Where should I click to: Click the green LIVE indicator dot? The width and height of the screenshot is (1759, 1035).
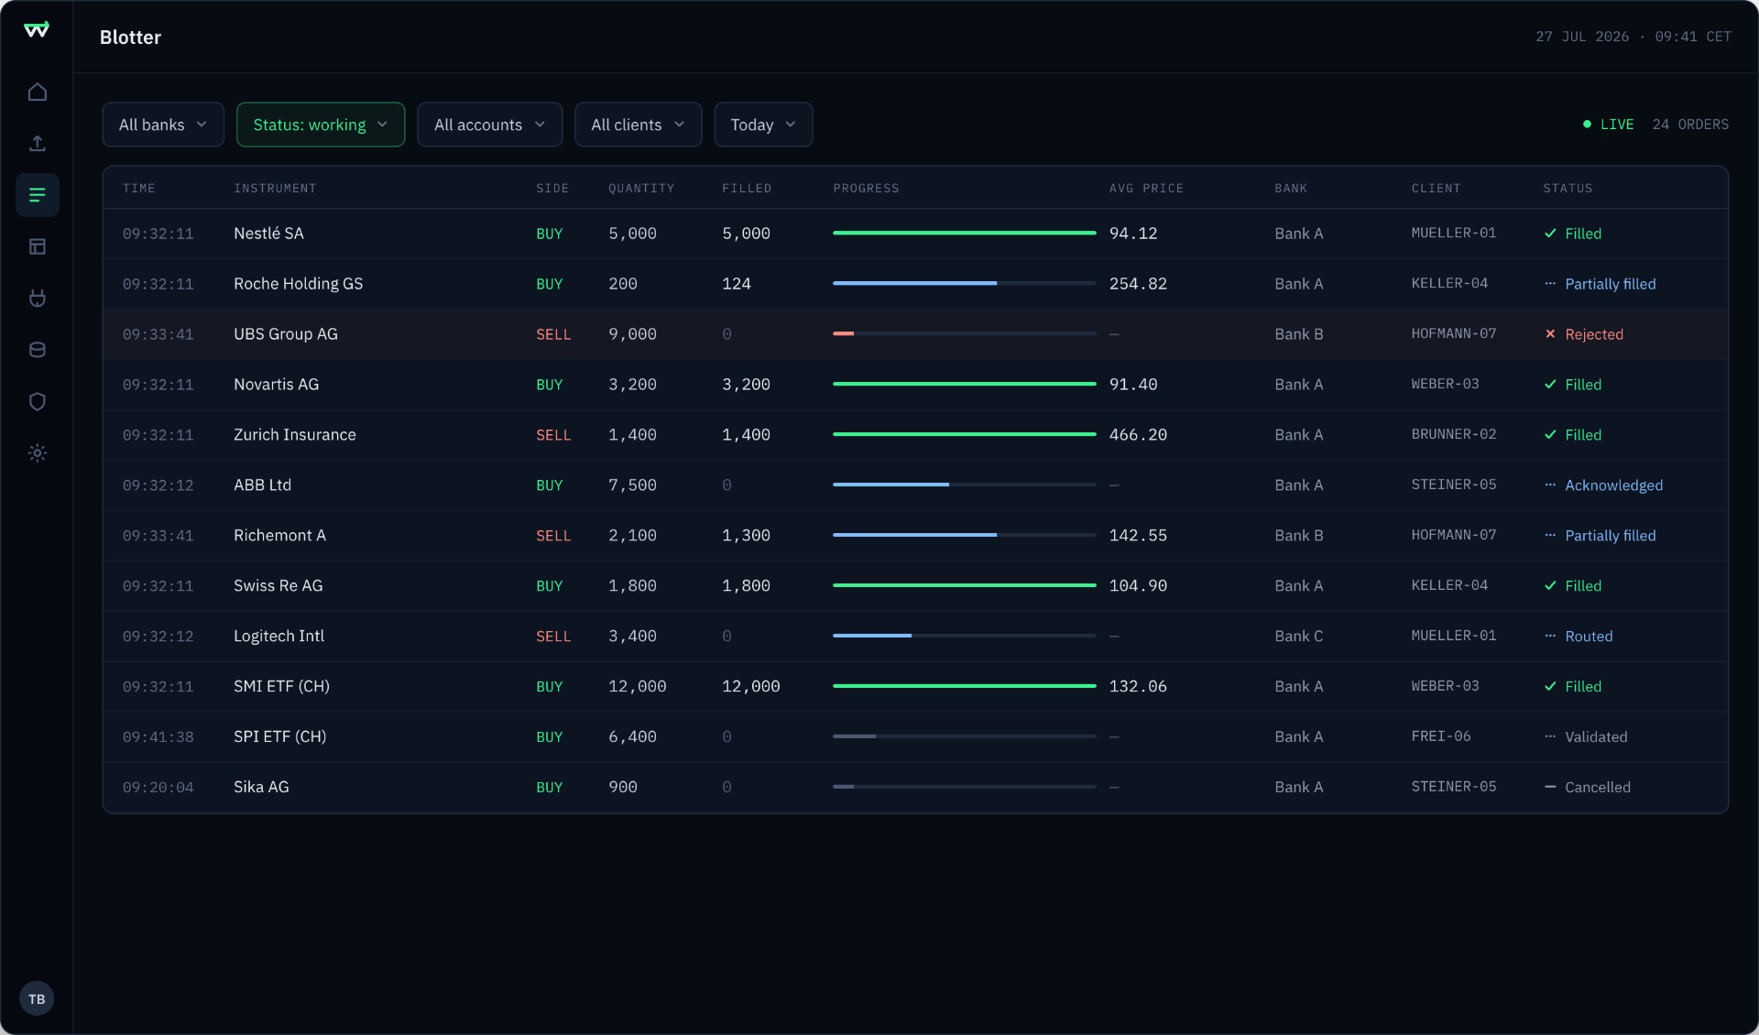1587,125
